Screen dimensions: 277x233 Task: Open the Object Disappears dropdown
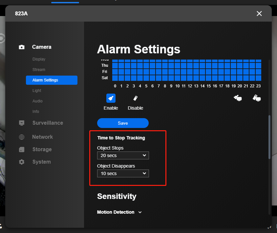123,173
